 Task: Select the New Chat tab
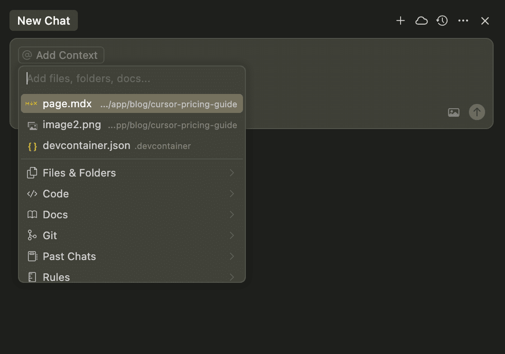tap(44, 21)
